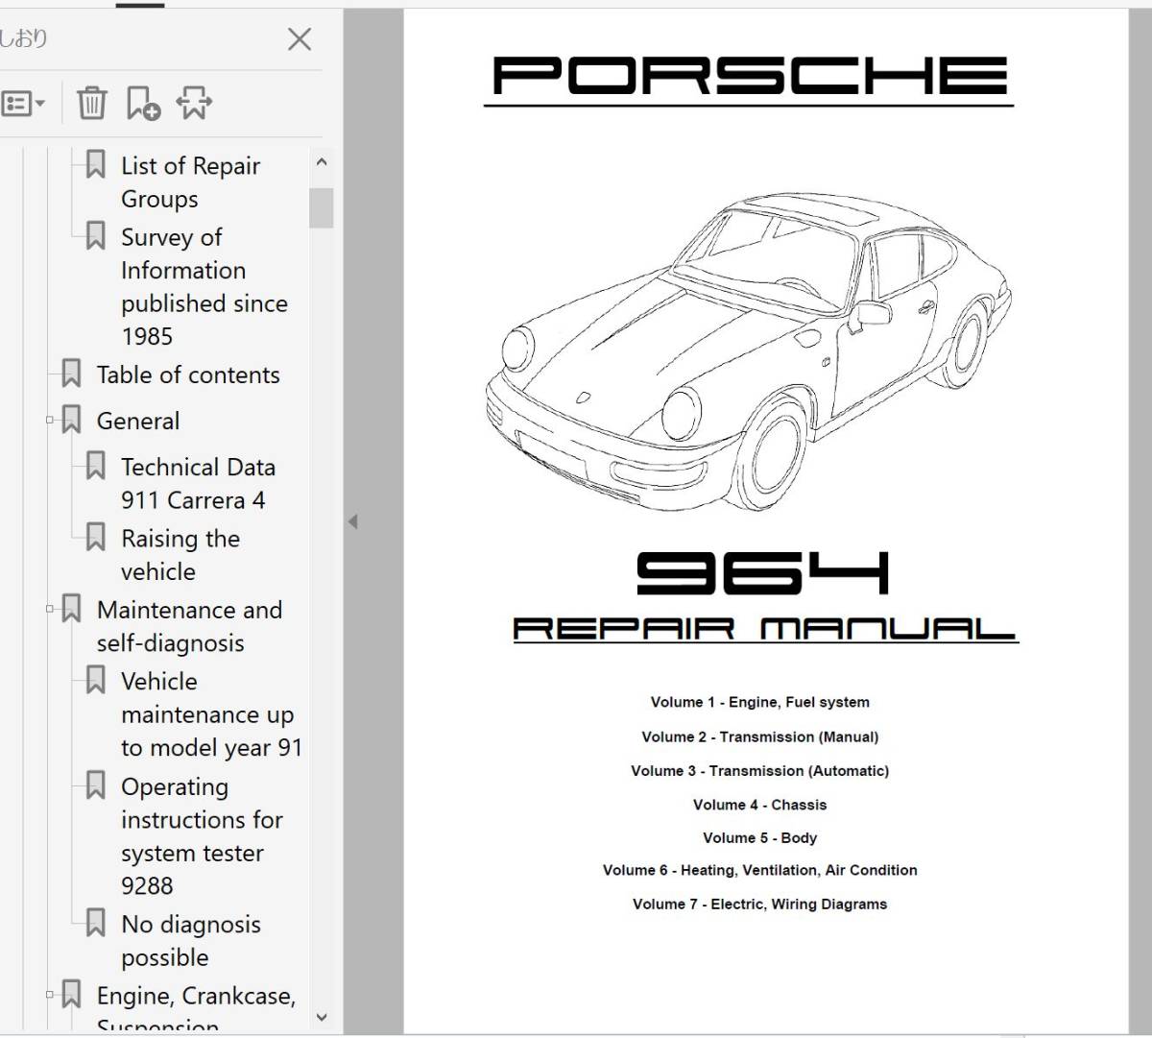
Task: Click bookmark panel scroll up arrow
Action: tap(322, 162)
